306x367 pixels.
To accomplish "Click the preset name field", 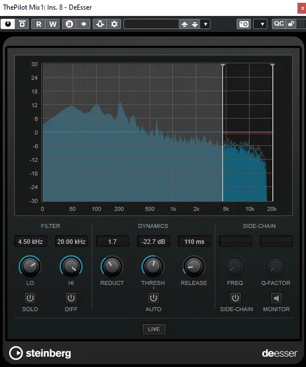I will click(151, 24).
